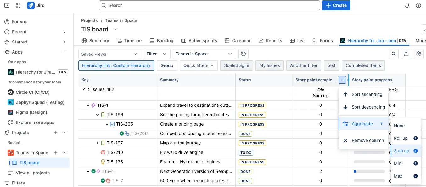The height and width of the screenshot is (187, 426).
Task: Choose Sort ascending in the column menu
Action: coord(363,94)
